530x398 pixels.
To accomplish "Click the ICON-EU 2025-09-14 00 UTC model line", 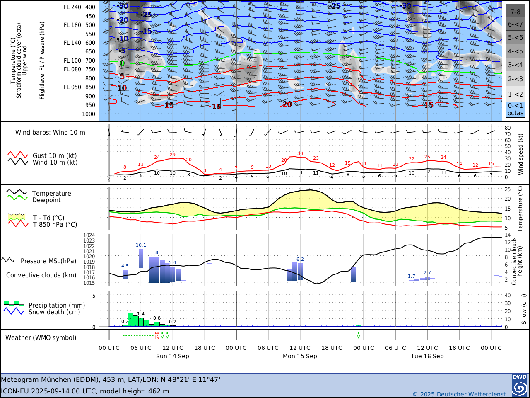I will pos(85,391).
